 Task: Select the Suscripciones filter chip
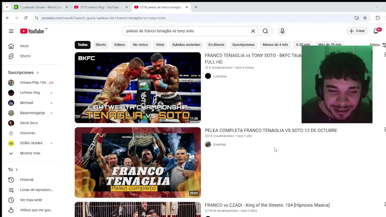click(x=243, y=45)
